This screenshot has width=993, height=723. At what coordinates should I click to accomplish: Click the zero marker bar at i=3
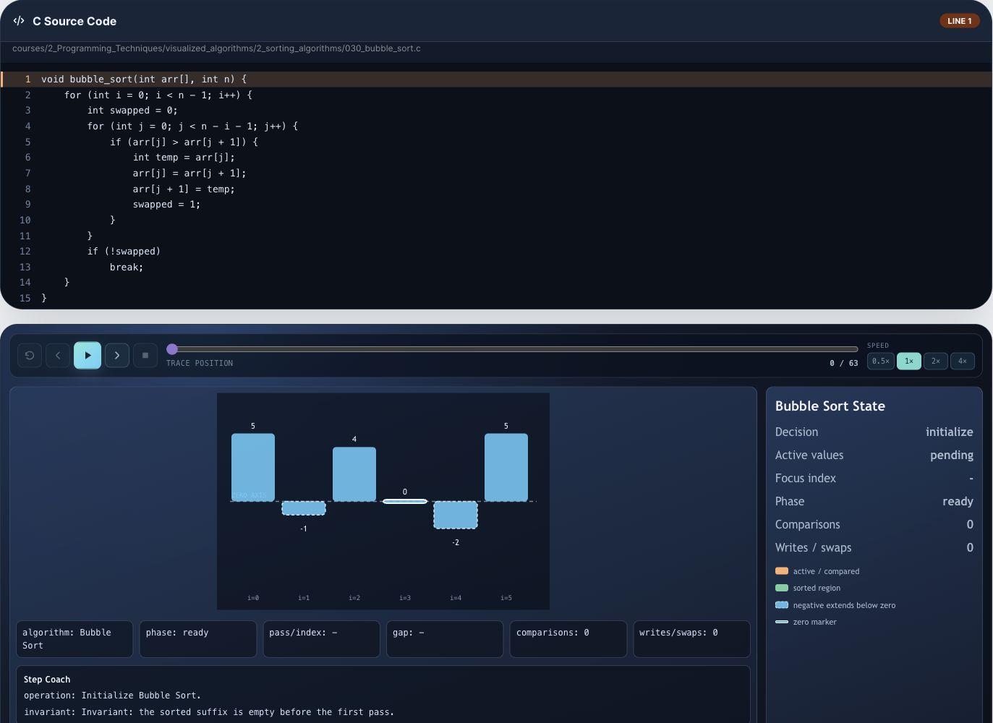[405, 501]
